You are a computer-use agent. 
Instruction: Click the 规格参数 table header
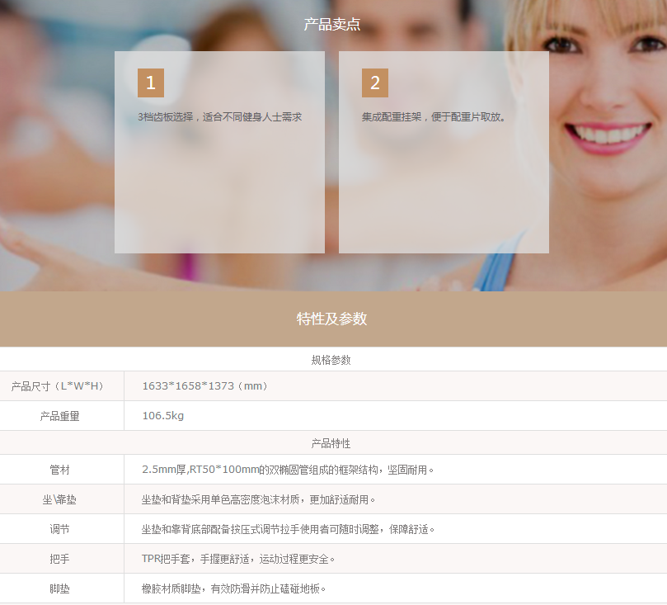click(331, 360)
